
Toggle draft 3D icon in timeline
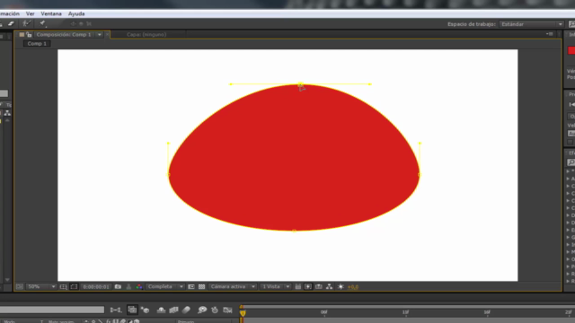point(146,310)
